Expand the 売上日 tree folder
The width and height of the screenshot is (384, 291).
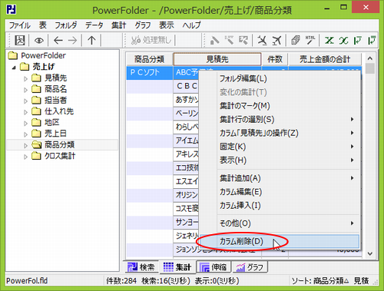[25, 134]
